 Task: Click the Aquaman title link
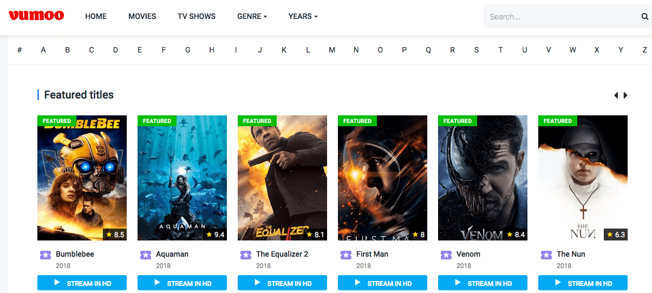(x=172, y=254)
